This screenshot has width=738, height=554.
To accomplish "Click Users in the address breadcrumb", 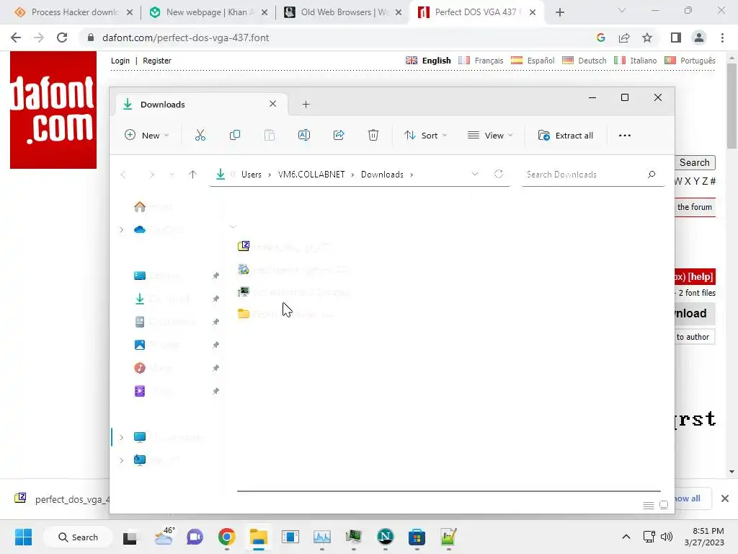I will [252, 175].
